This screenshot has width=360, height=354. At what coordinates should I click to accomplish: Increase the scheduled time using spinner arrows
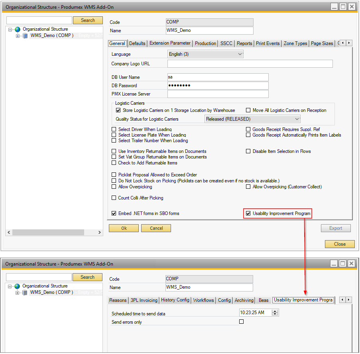[275, 311]
